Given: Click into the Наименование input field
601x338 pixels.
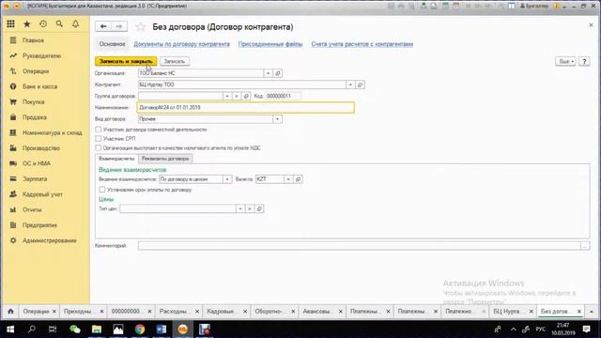Looking at the screenshot, I should tap(246, 108).
